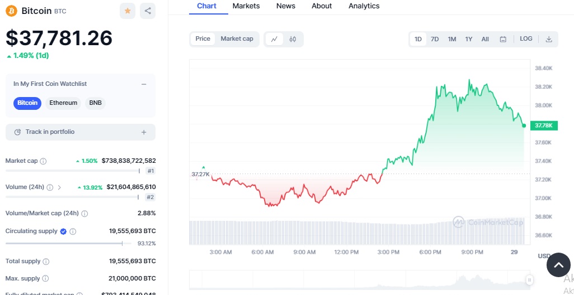Image resolution: width=574 pixels, height=295 pixels.
Task: Select the 7D time range
Action: 435,39
